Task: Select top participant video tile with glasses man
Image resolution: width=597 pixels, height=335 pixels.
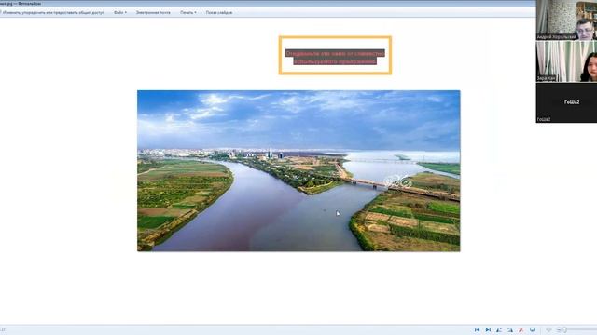Action: point(566,20)
